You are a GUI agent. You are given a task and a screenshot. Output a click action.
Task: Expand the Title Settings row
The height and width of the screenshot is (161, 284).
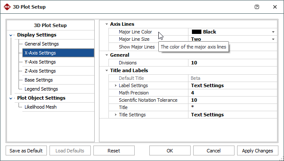(116, 115)
